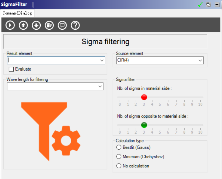222x179 pixels.
Task: Select Minimum (Chebyshev) calculation type
Action: (x=119, y=156)
